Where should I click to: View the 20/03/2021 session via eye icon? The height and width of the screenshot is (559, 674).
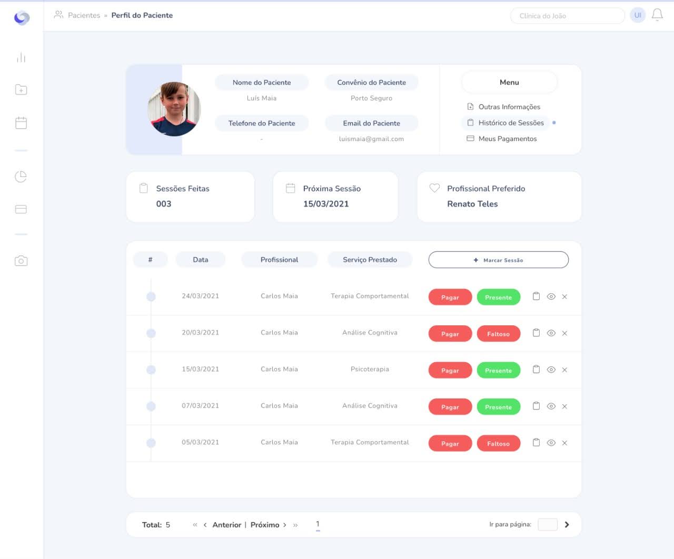click(x=551, y=333)
